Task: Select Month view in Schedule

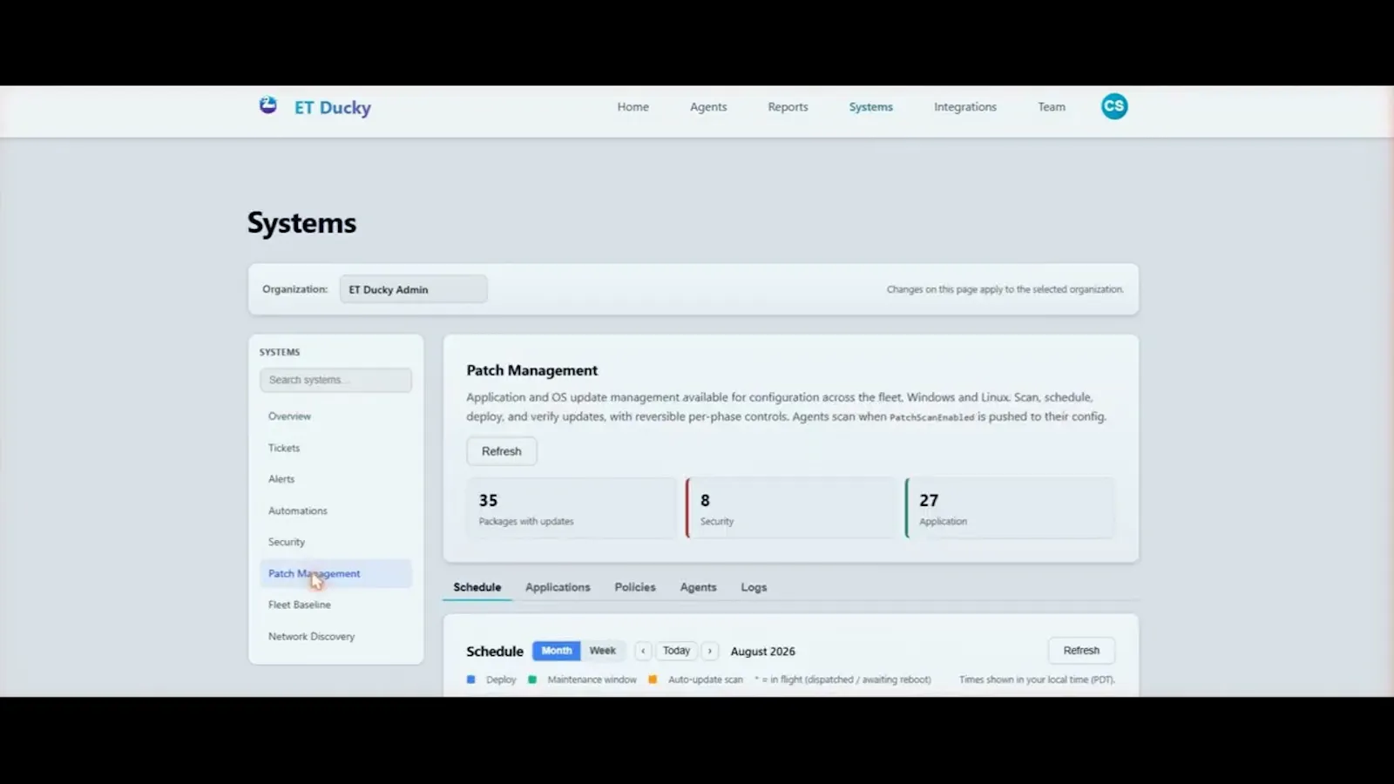Action: tap(557, 651)
